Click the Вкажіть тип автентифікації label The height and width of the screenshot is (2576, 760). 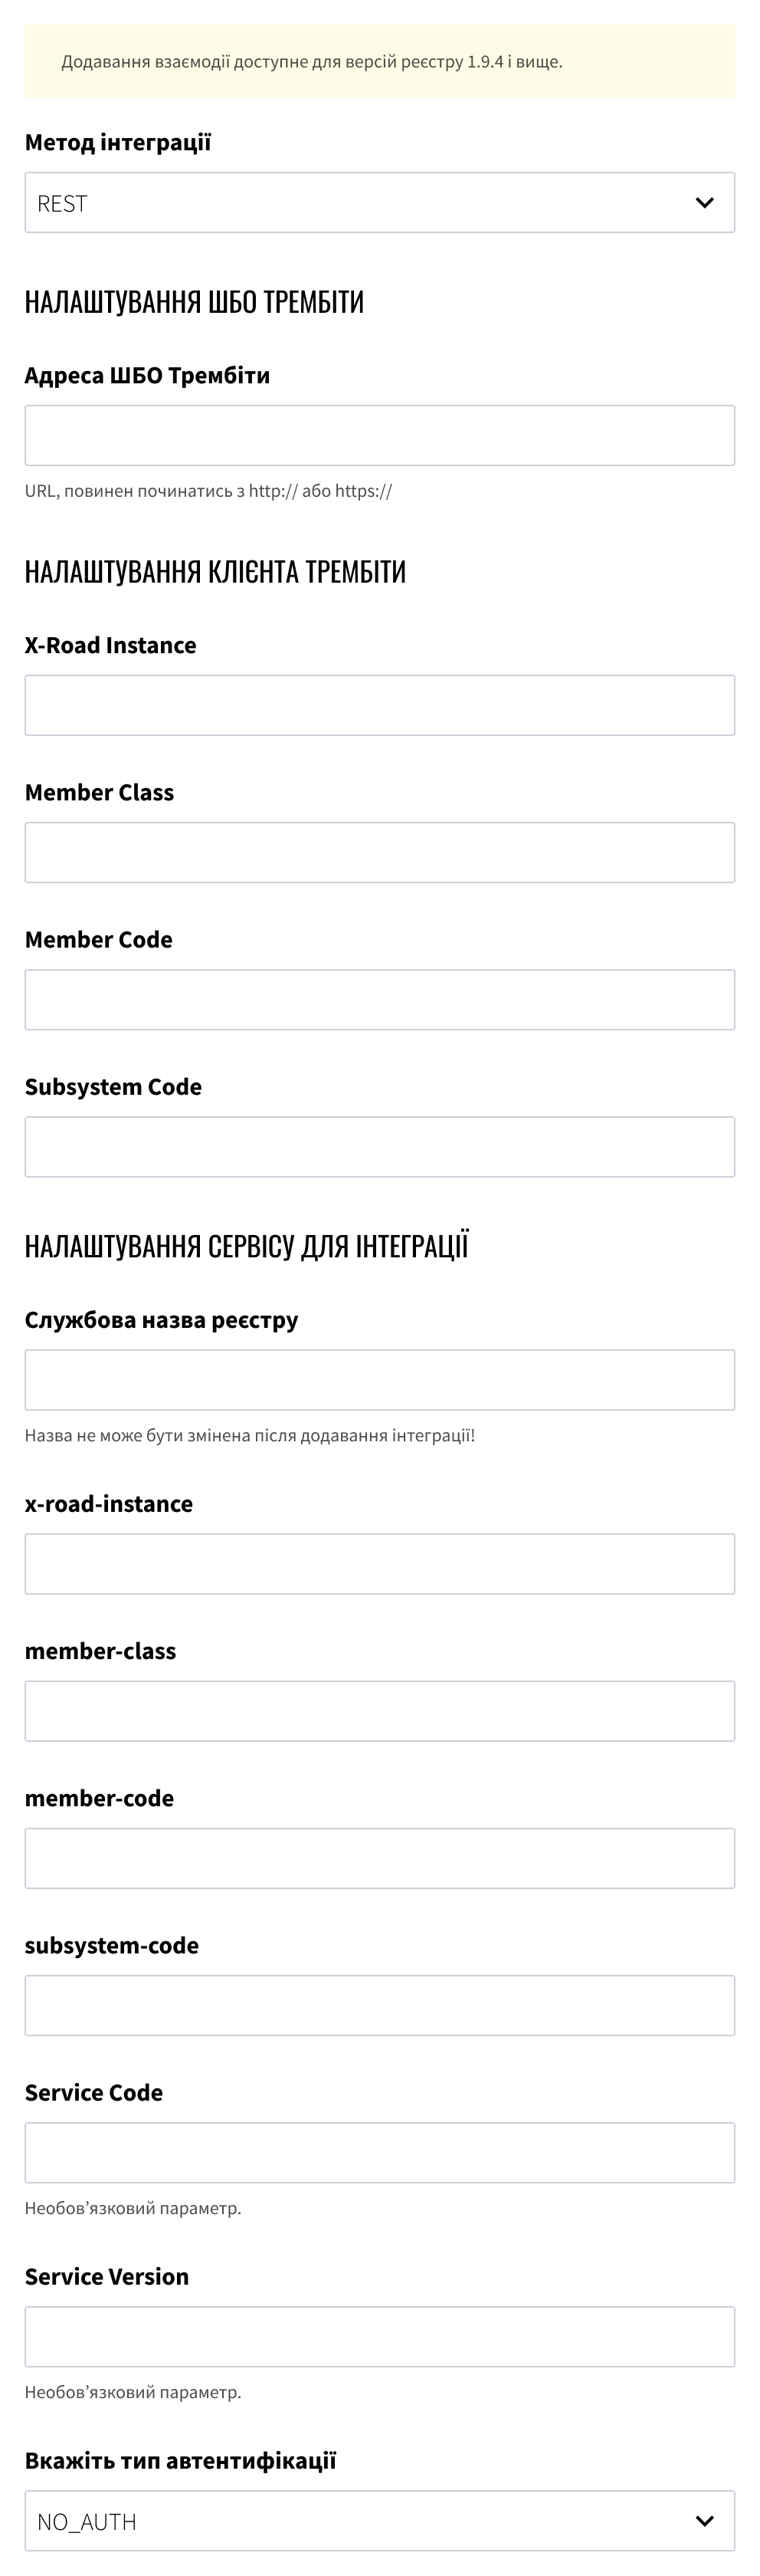181,2460
